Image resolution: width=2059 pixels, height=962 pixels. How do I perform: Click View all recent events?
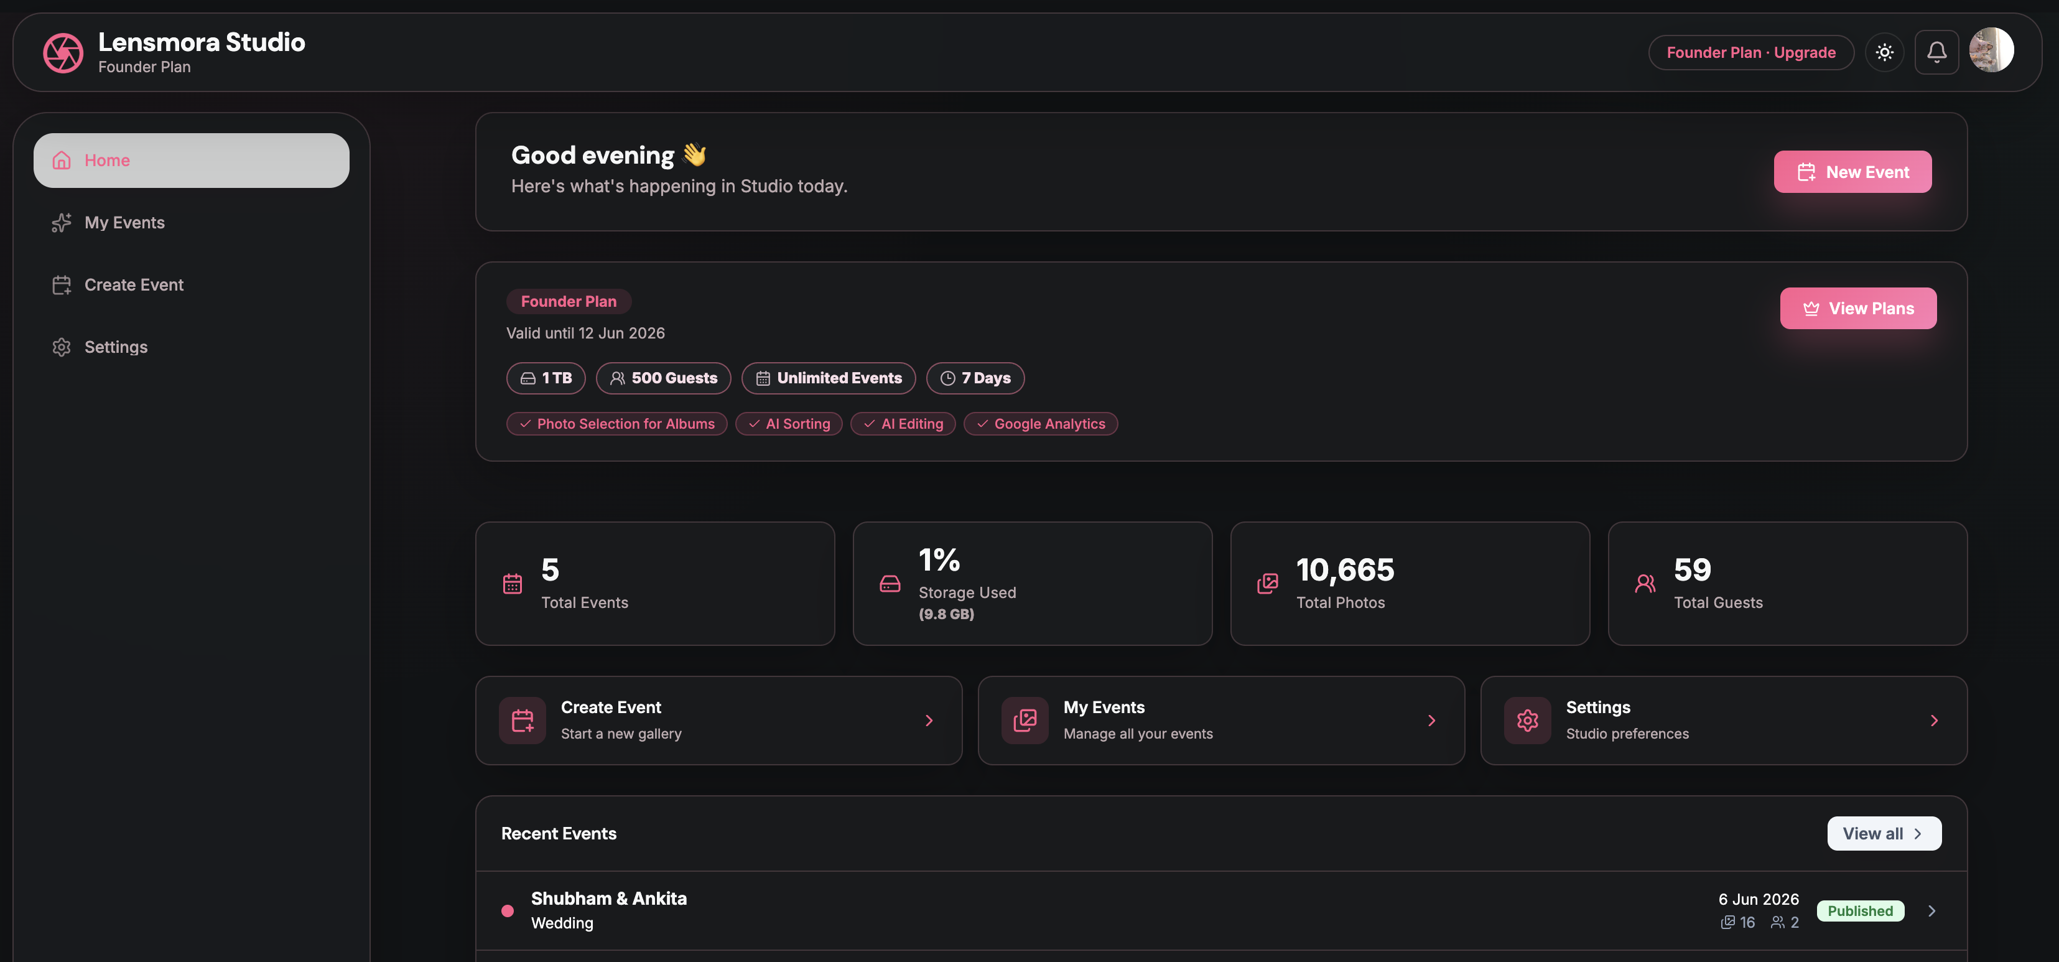(x=1884, y=834)
